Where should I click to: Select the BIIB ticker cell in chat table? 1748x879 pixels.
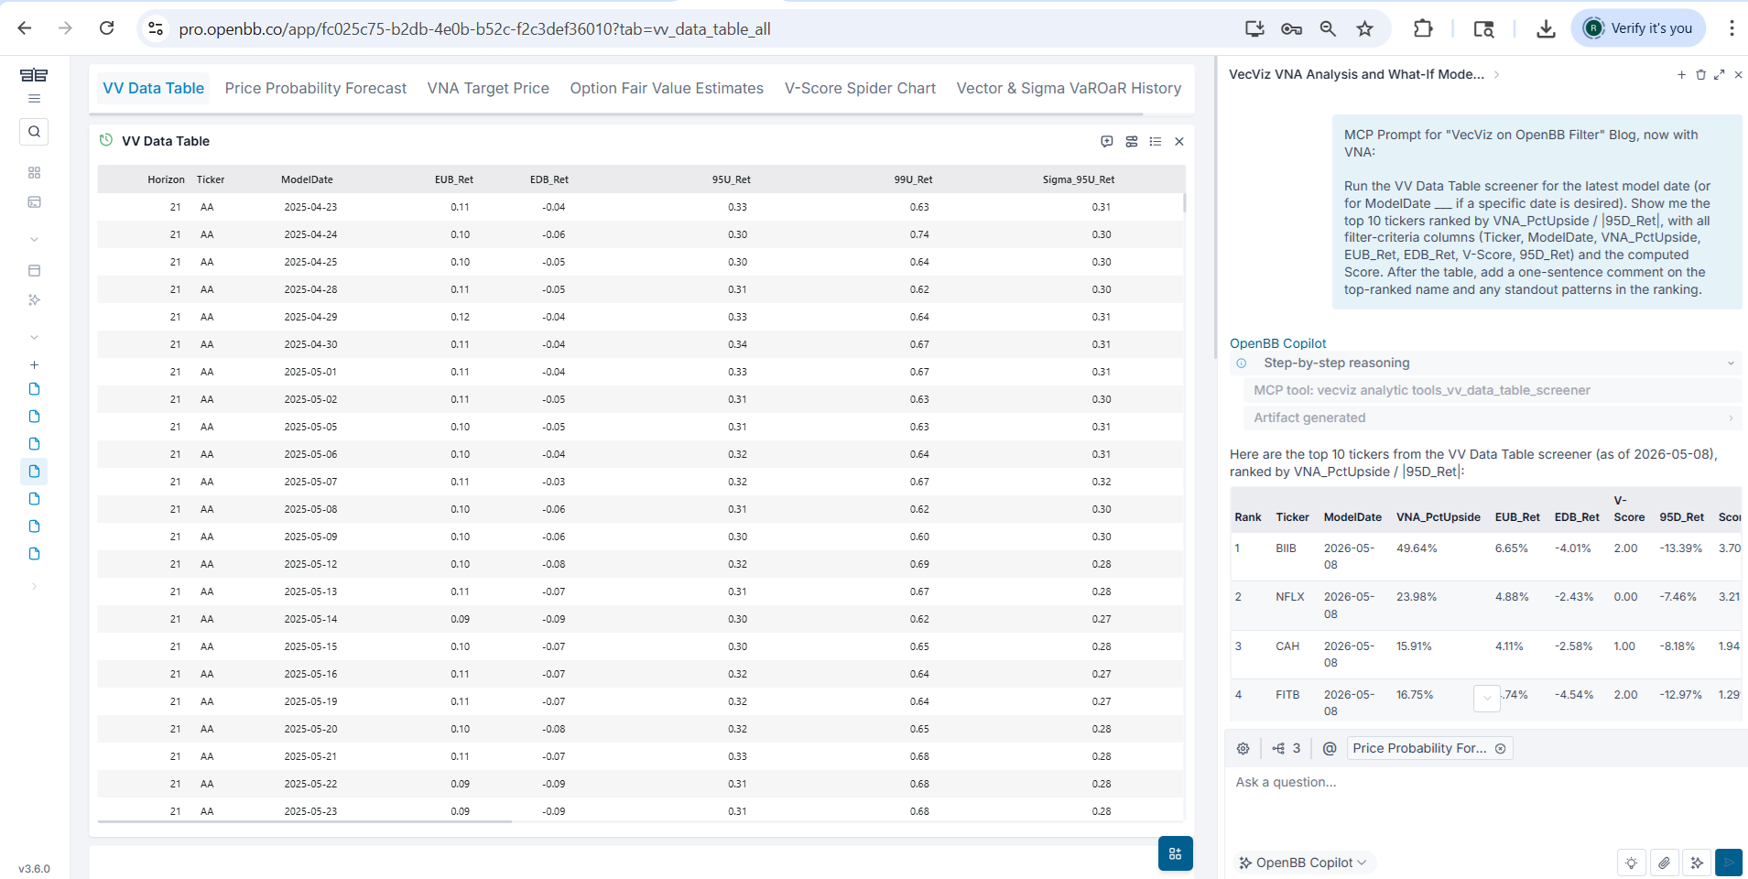(1286, 548)
